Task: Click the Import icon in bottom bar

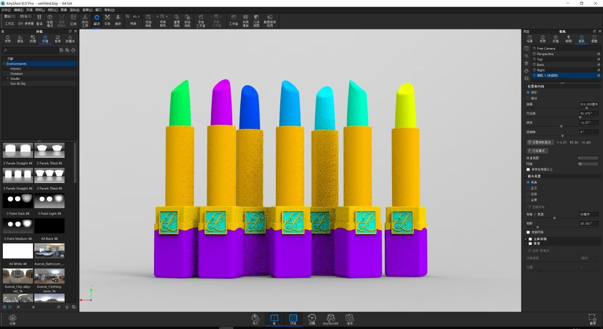Action: [255, 319]
